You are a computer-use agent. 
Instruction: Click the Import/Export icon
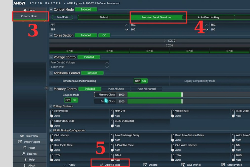(20, 142)
